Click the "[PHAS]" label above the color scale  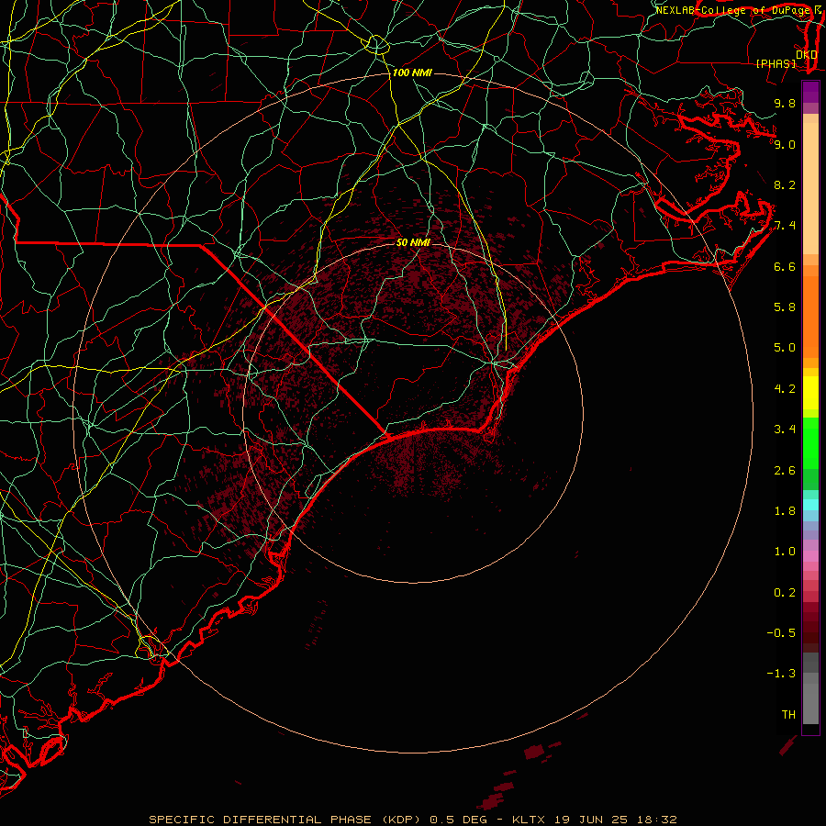pyautogui.click(x=776, y=64)
